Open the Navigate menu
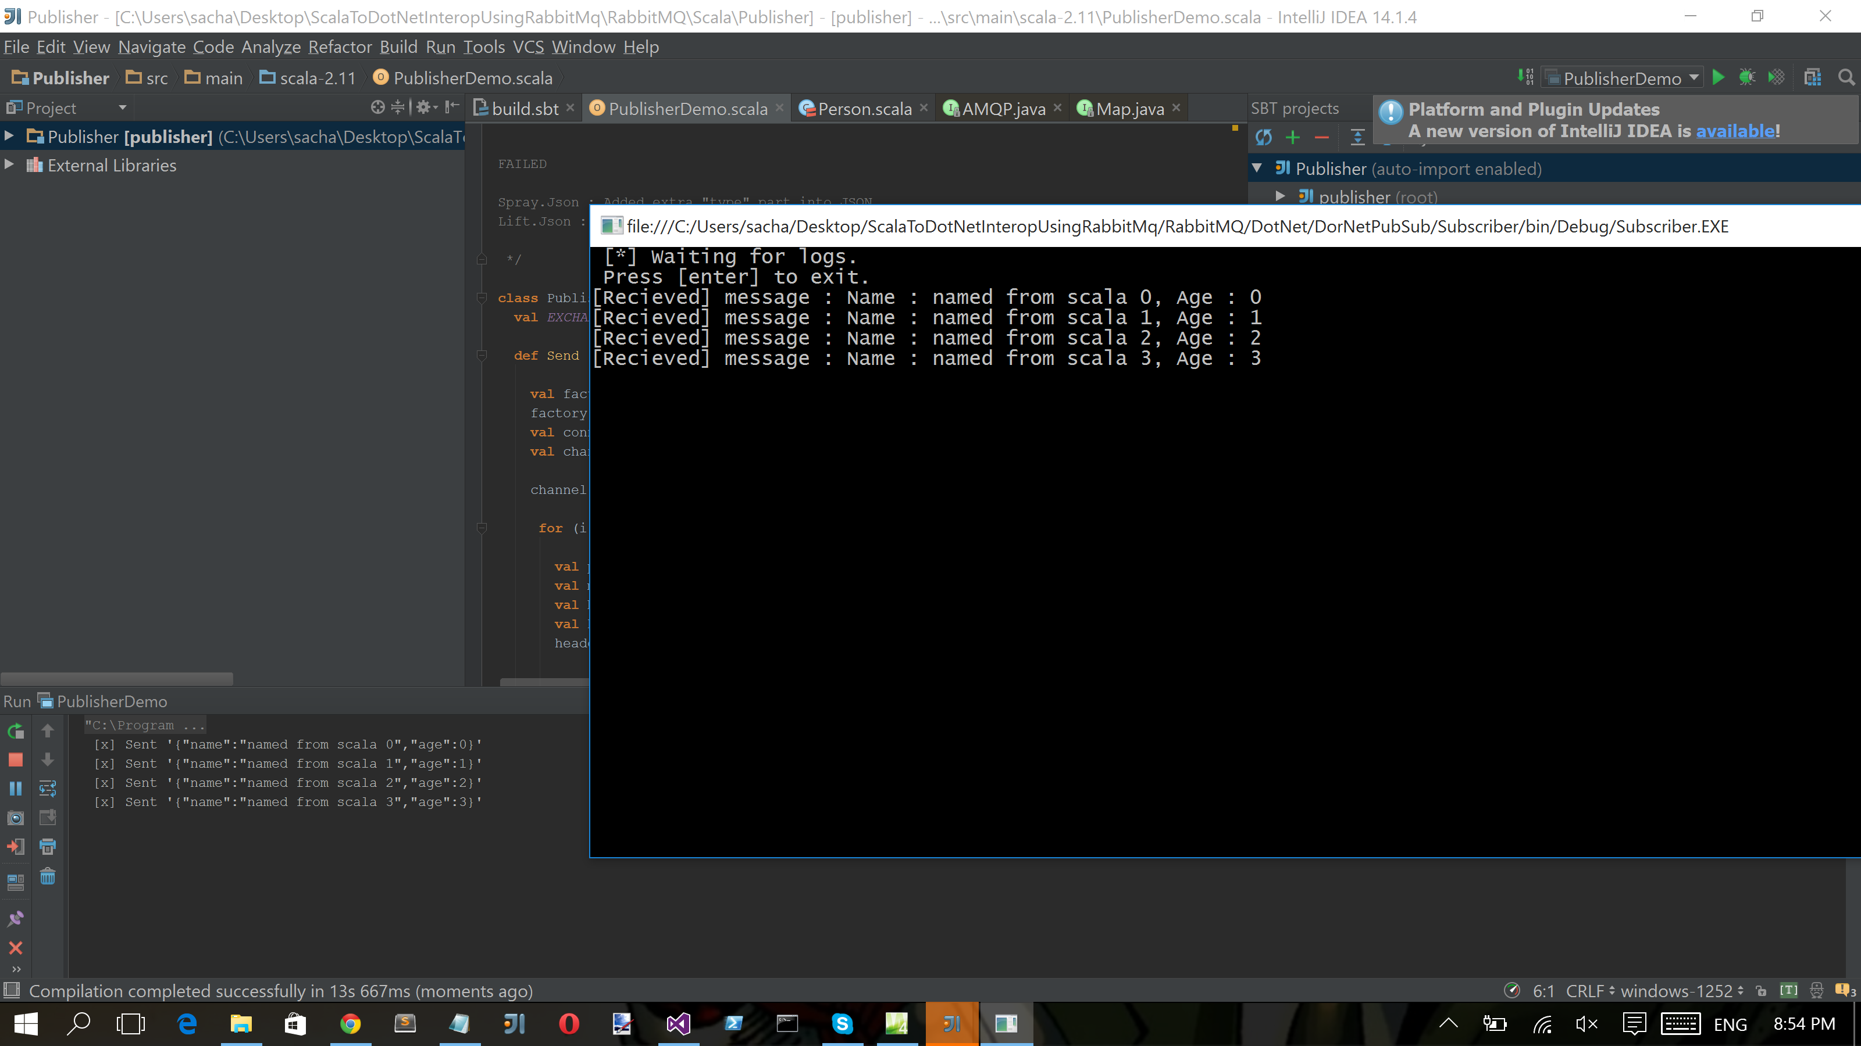Screen dimensions: 1861x1046 tap(152, 47)
